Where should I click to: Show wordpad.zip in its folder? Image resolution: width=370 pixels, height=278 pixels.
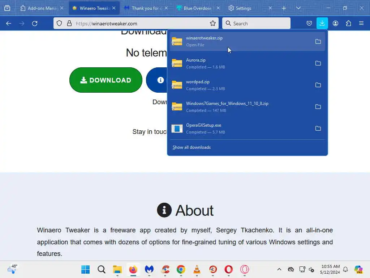[x=318, y=85]
